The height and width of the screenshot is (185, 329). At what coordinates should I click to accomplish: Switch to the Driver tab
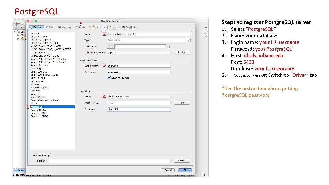pyautogui.click(x=80, y=27)
